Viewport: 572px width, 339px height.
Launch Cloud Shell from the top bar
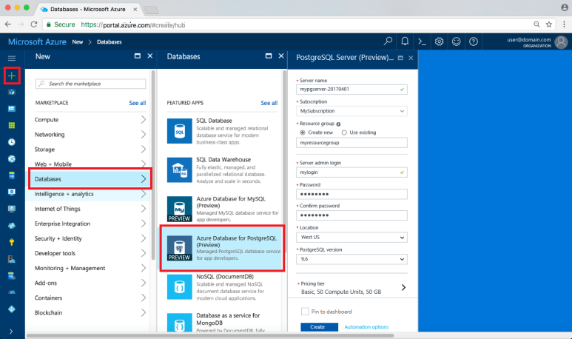point(422,41)
